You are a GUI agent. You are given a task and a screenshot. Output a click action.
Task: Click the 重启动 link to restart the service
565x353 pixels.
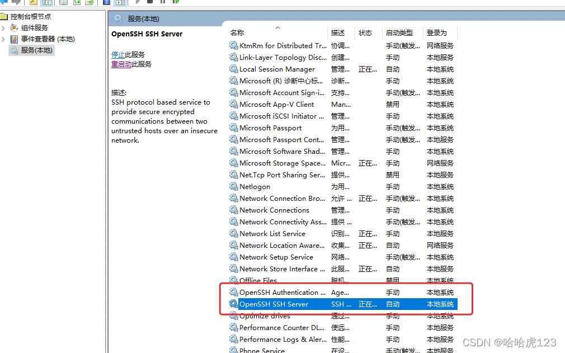121,64
